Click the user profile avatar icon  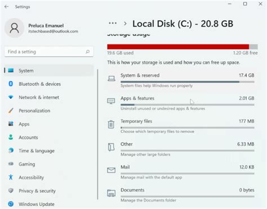tap(14, 28)
